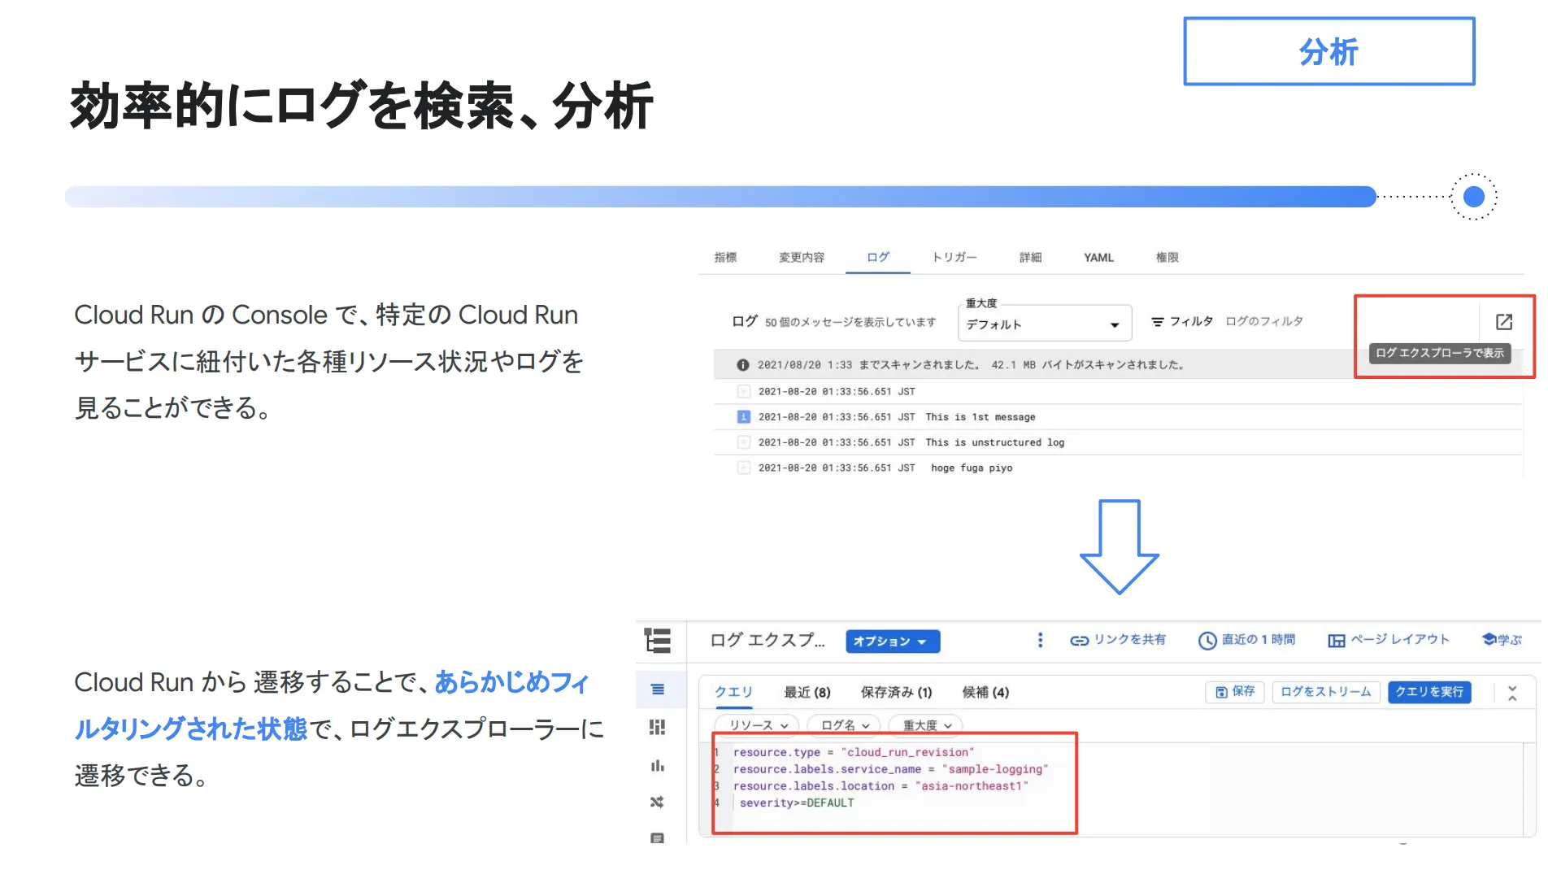Switch to the 指標 tab
1548x870 pixels.
pos(725,258)
